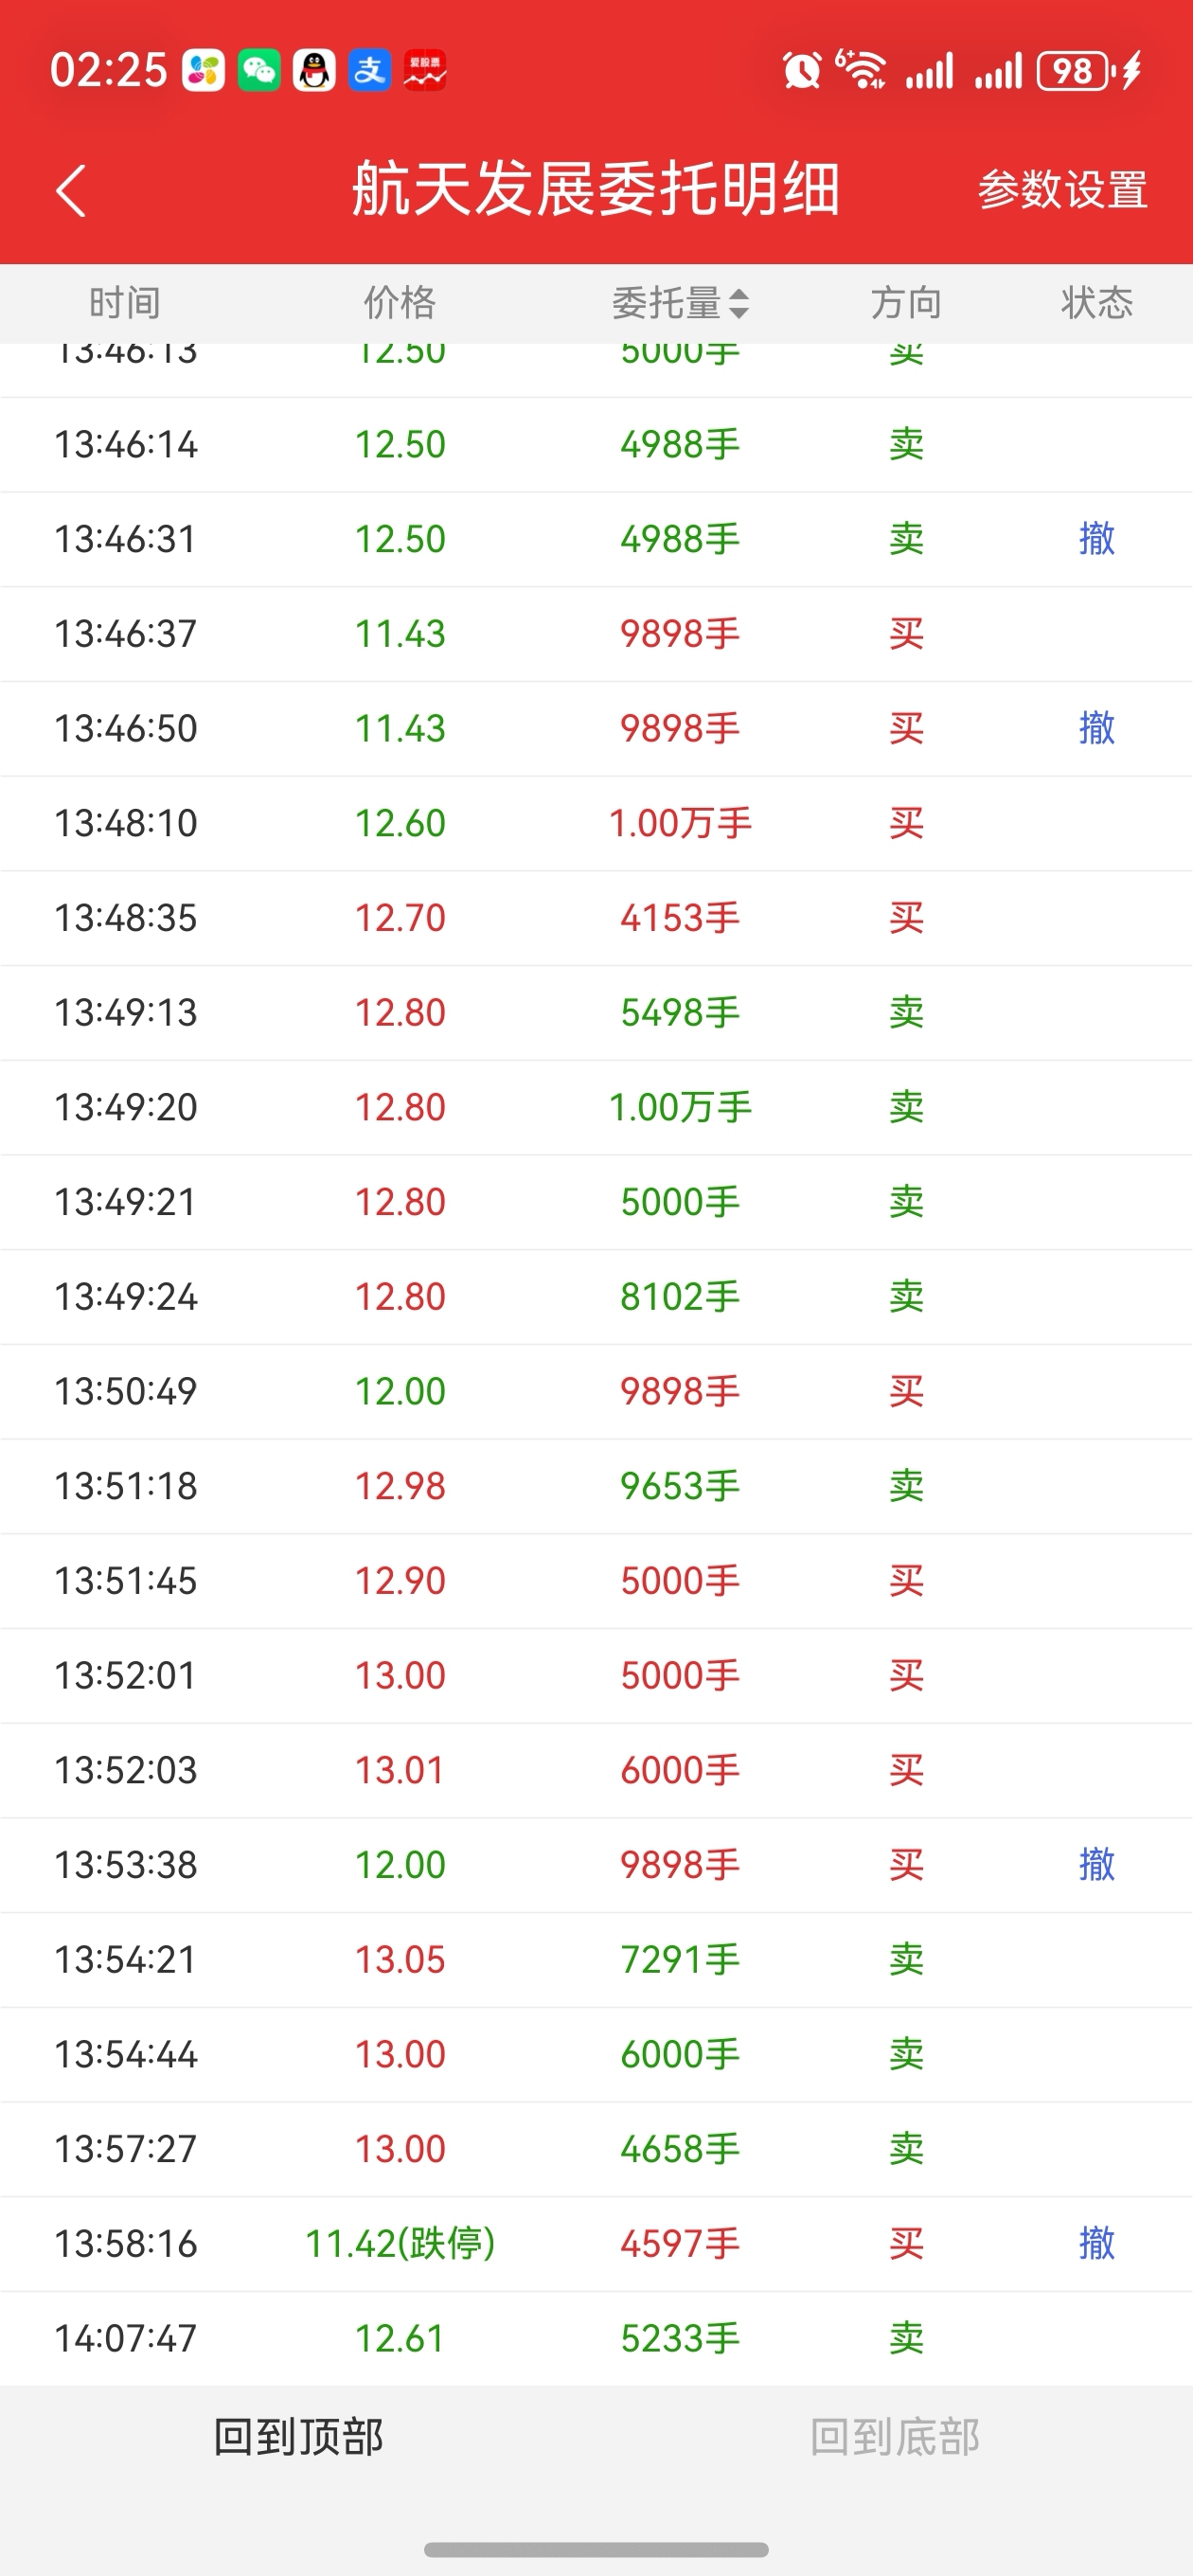Select the 时间 column header

point(125,303)
